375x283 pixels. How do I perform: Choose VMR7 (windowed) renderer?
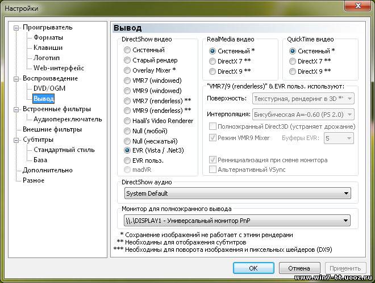(x=127, y=81)
